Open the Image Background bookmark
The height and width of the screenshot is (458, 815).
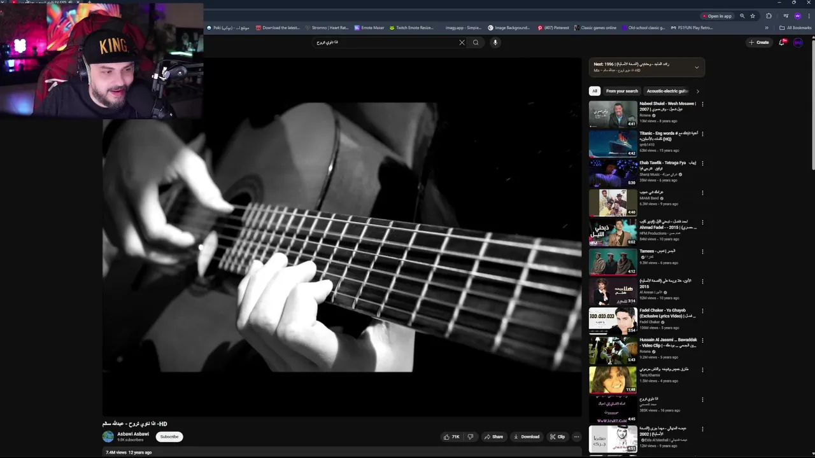[x=509, y=28]
